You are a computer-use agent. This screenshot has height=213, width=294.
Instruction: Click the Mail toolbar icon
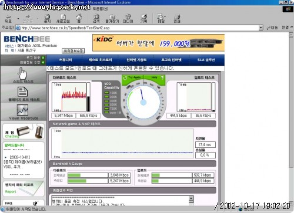161,19
